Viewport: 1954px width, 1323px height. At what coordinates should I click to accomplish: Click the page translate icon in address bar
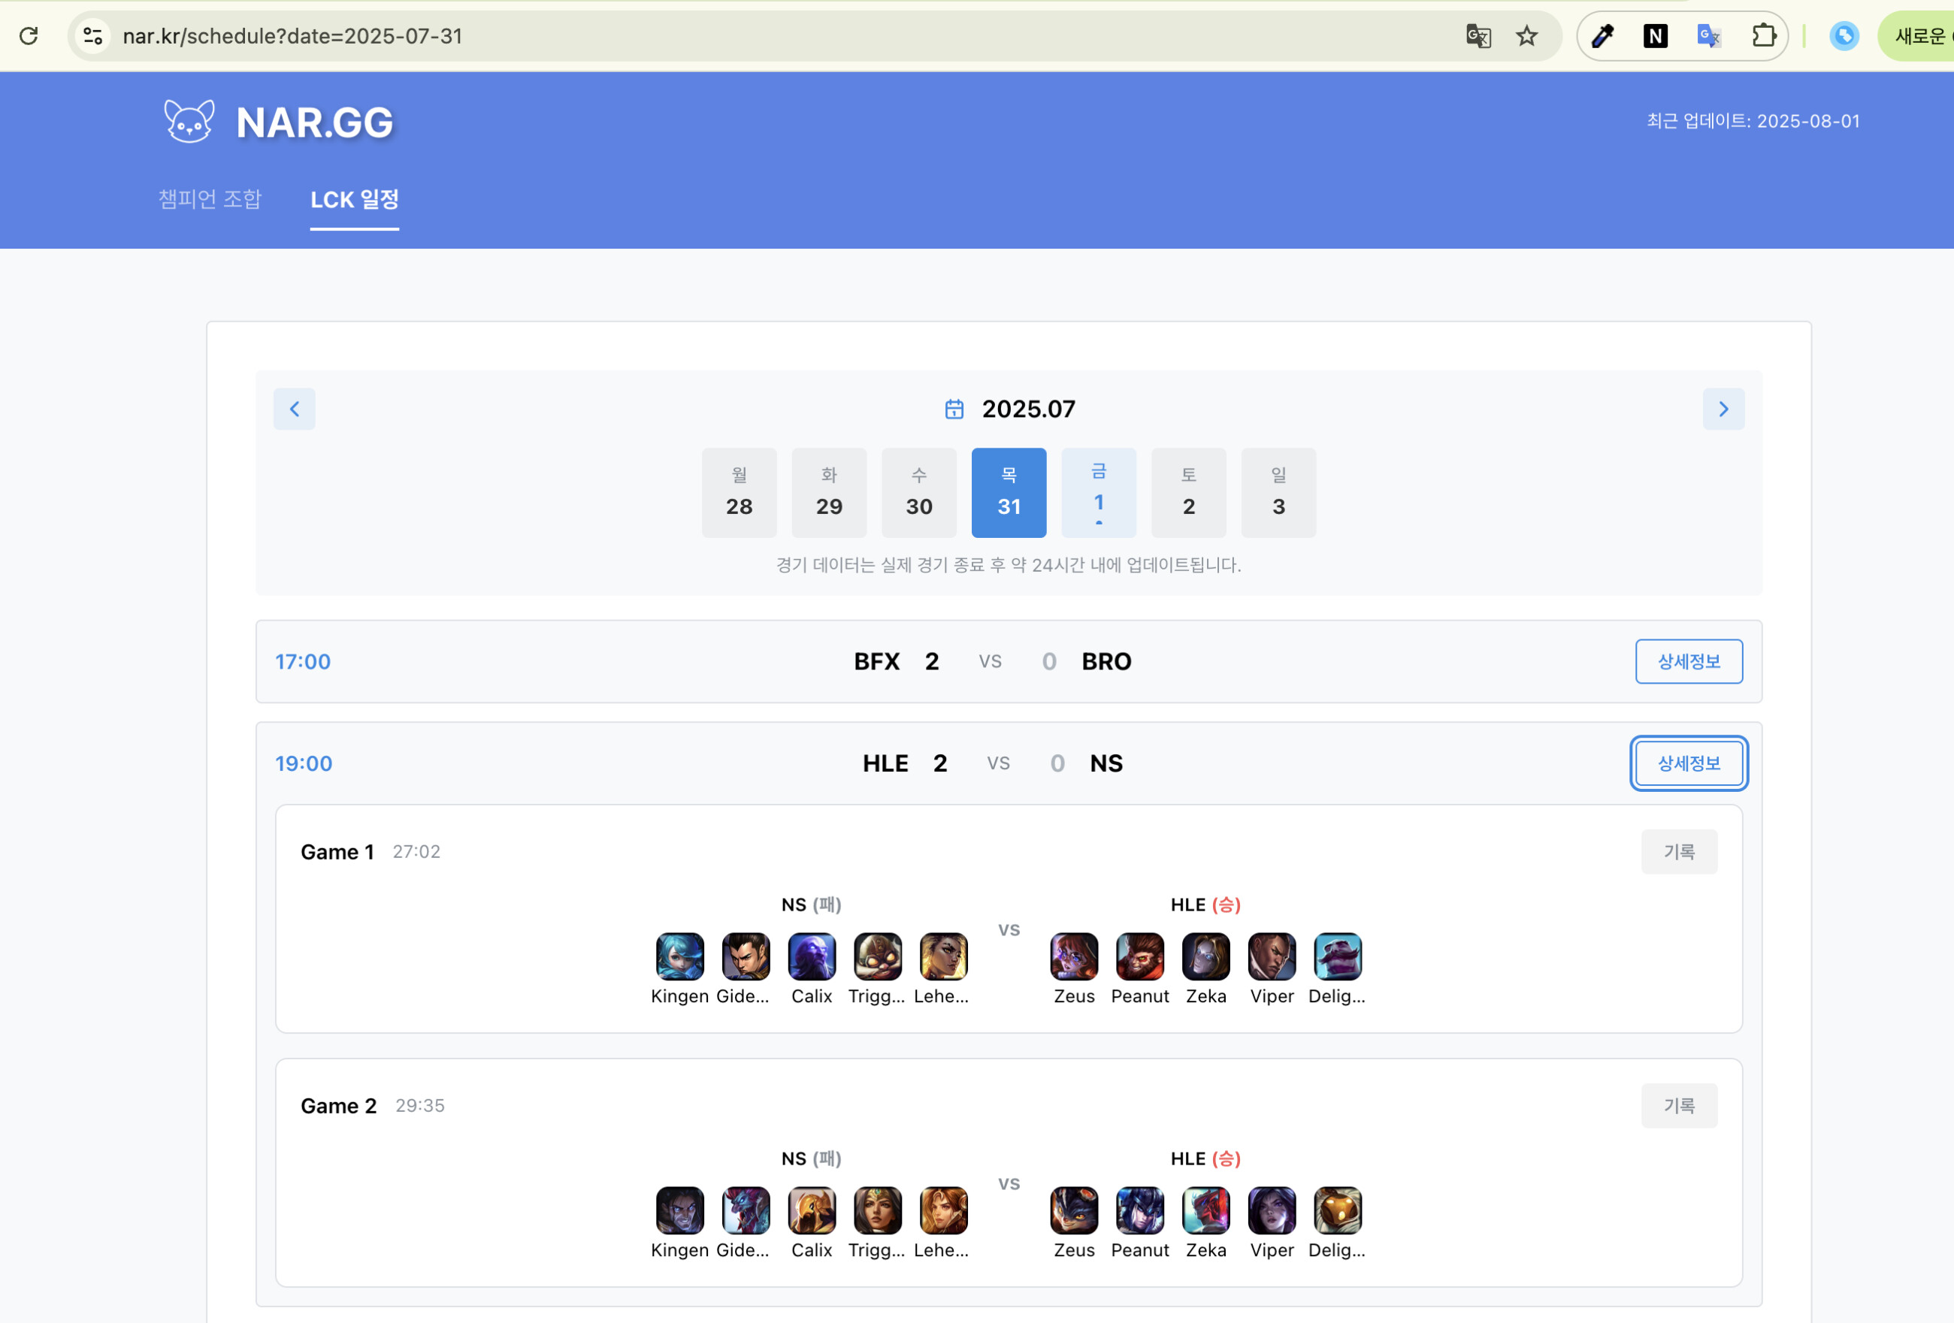coord(1478,36)
